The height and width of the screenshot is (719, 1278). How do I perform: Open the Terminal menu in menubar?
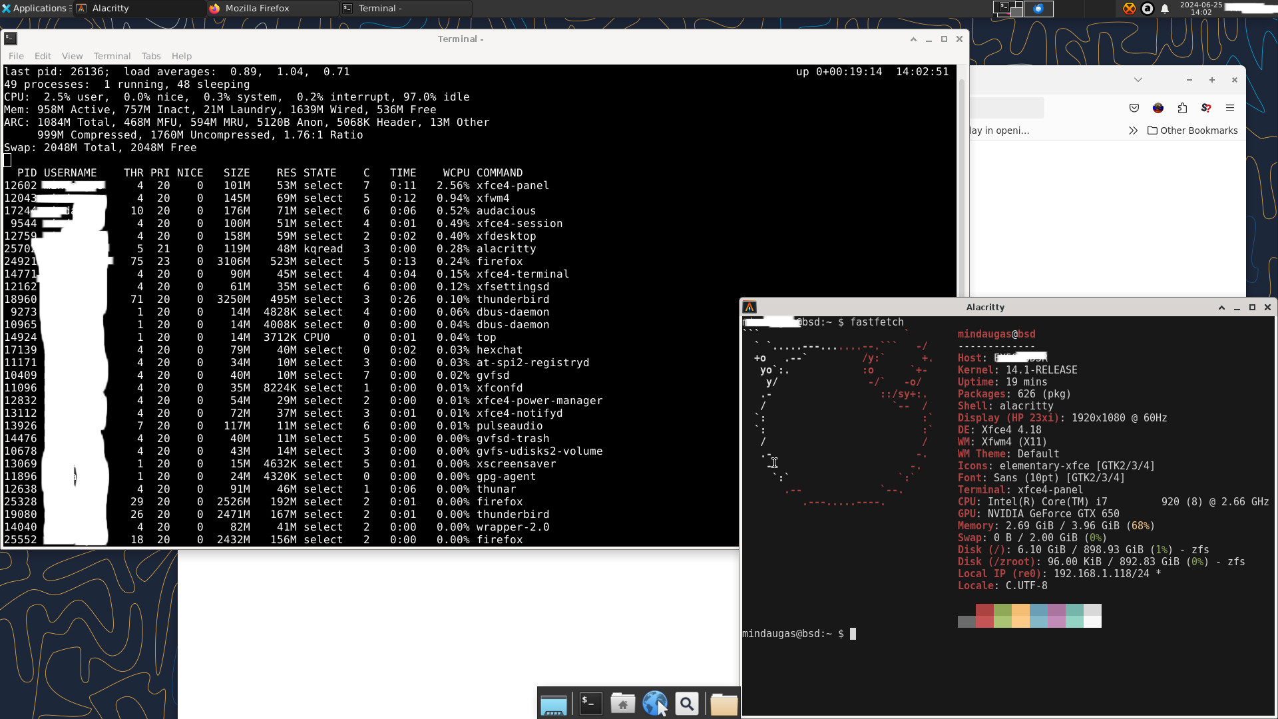[x=112, y=56]
